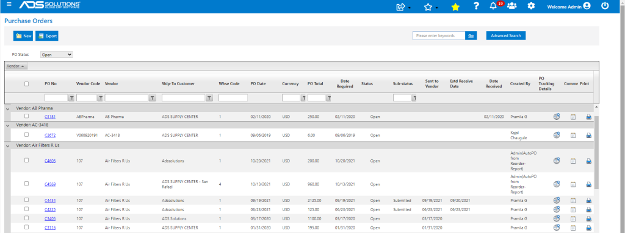Open PO tracking globe for C4605
625x233 pixels.
[x=557, y=161]
